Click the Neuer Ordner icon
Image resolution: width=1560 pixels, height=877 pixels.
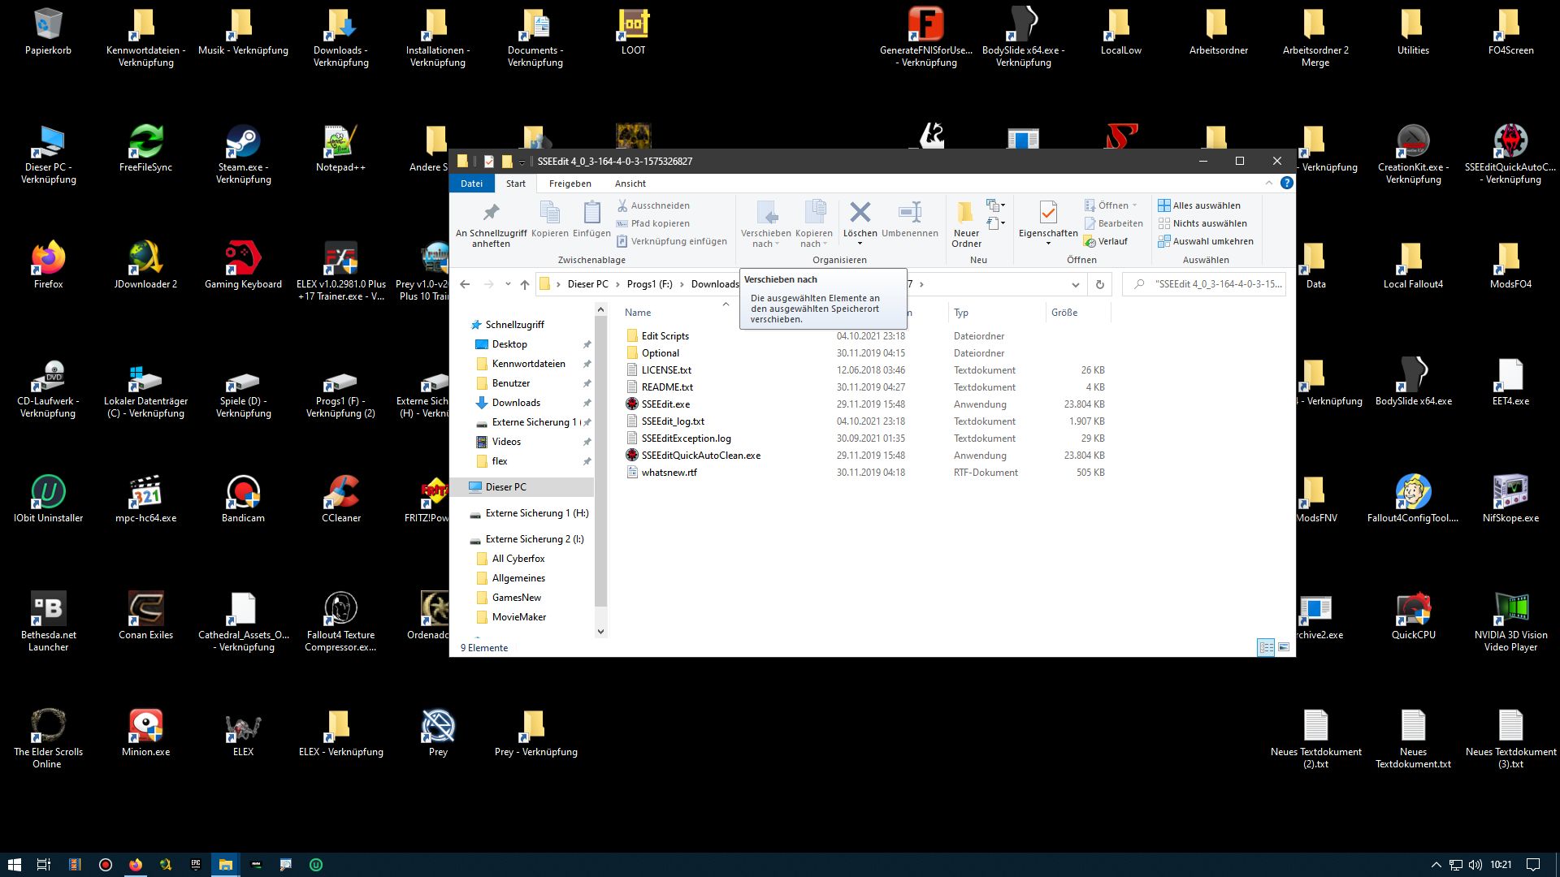click(966, 213)
